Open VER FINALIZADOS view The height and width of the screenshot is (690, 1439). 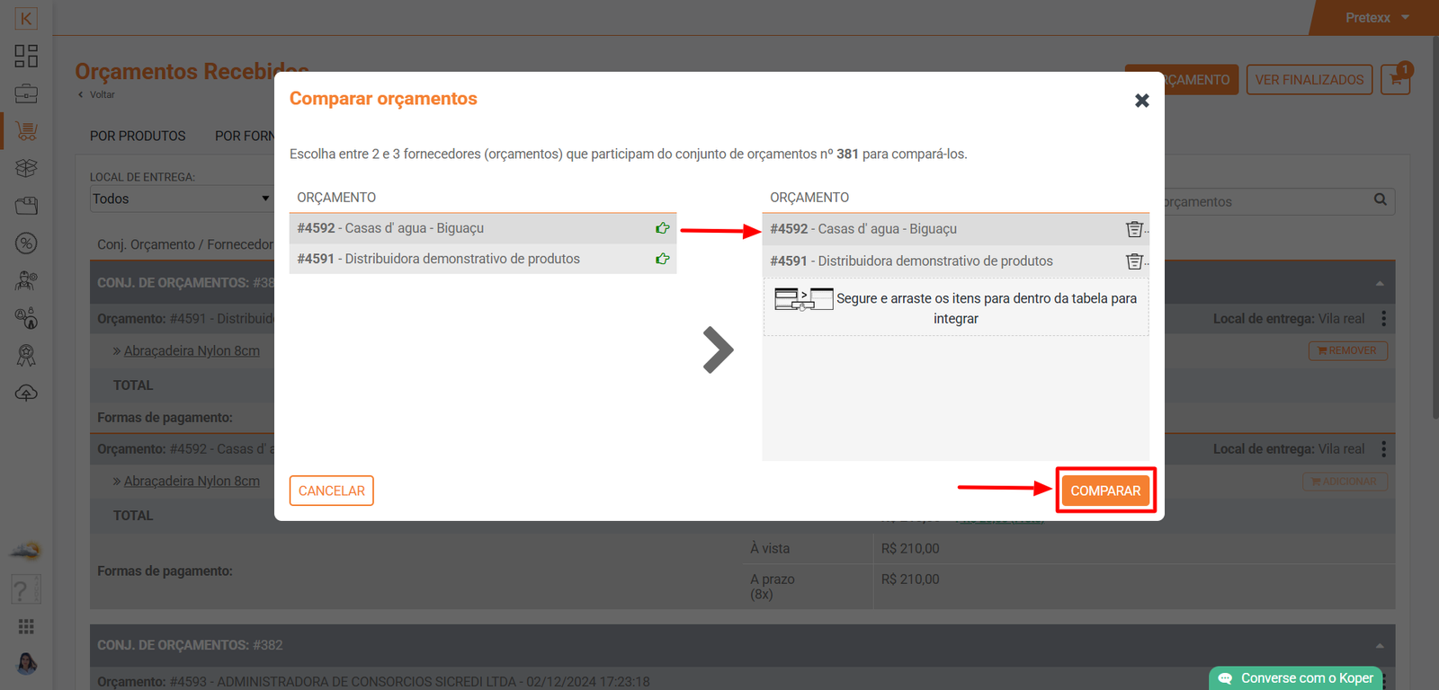tap(1309, 80)
